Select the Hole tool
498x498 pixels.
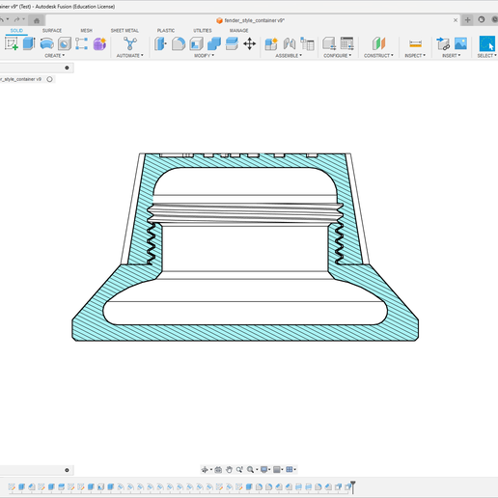(x=65, y=43)
